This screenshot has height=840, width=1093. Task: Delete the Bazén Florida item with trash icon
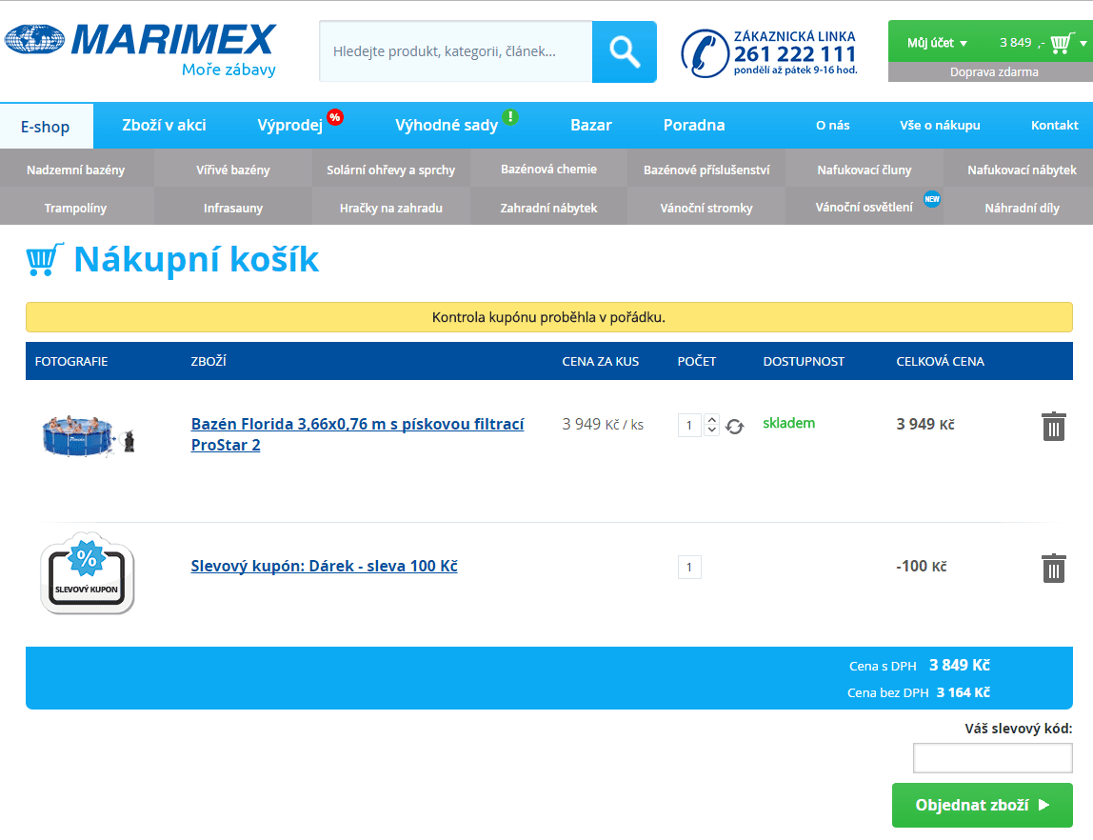click(1053, 427)
